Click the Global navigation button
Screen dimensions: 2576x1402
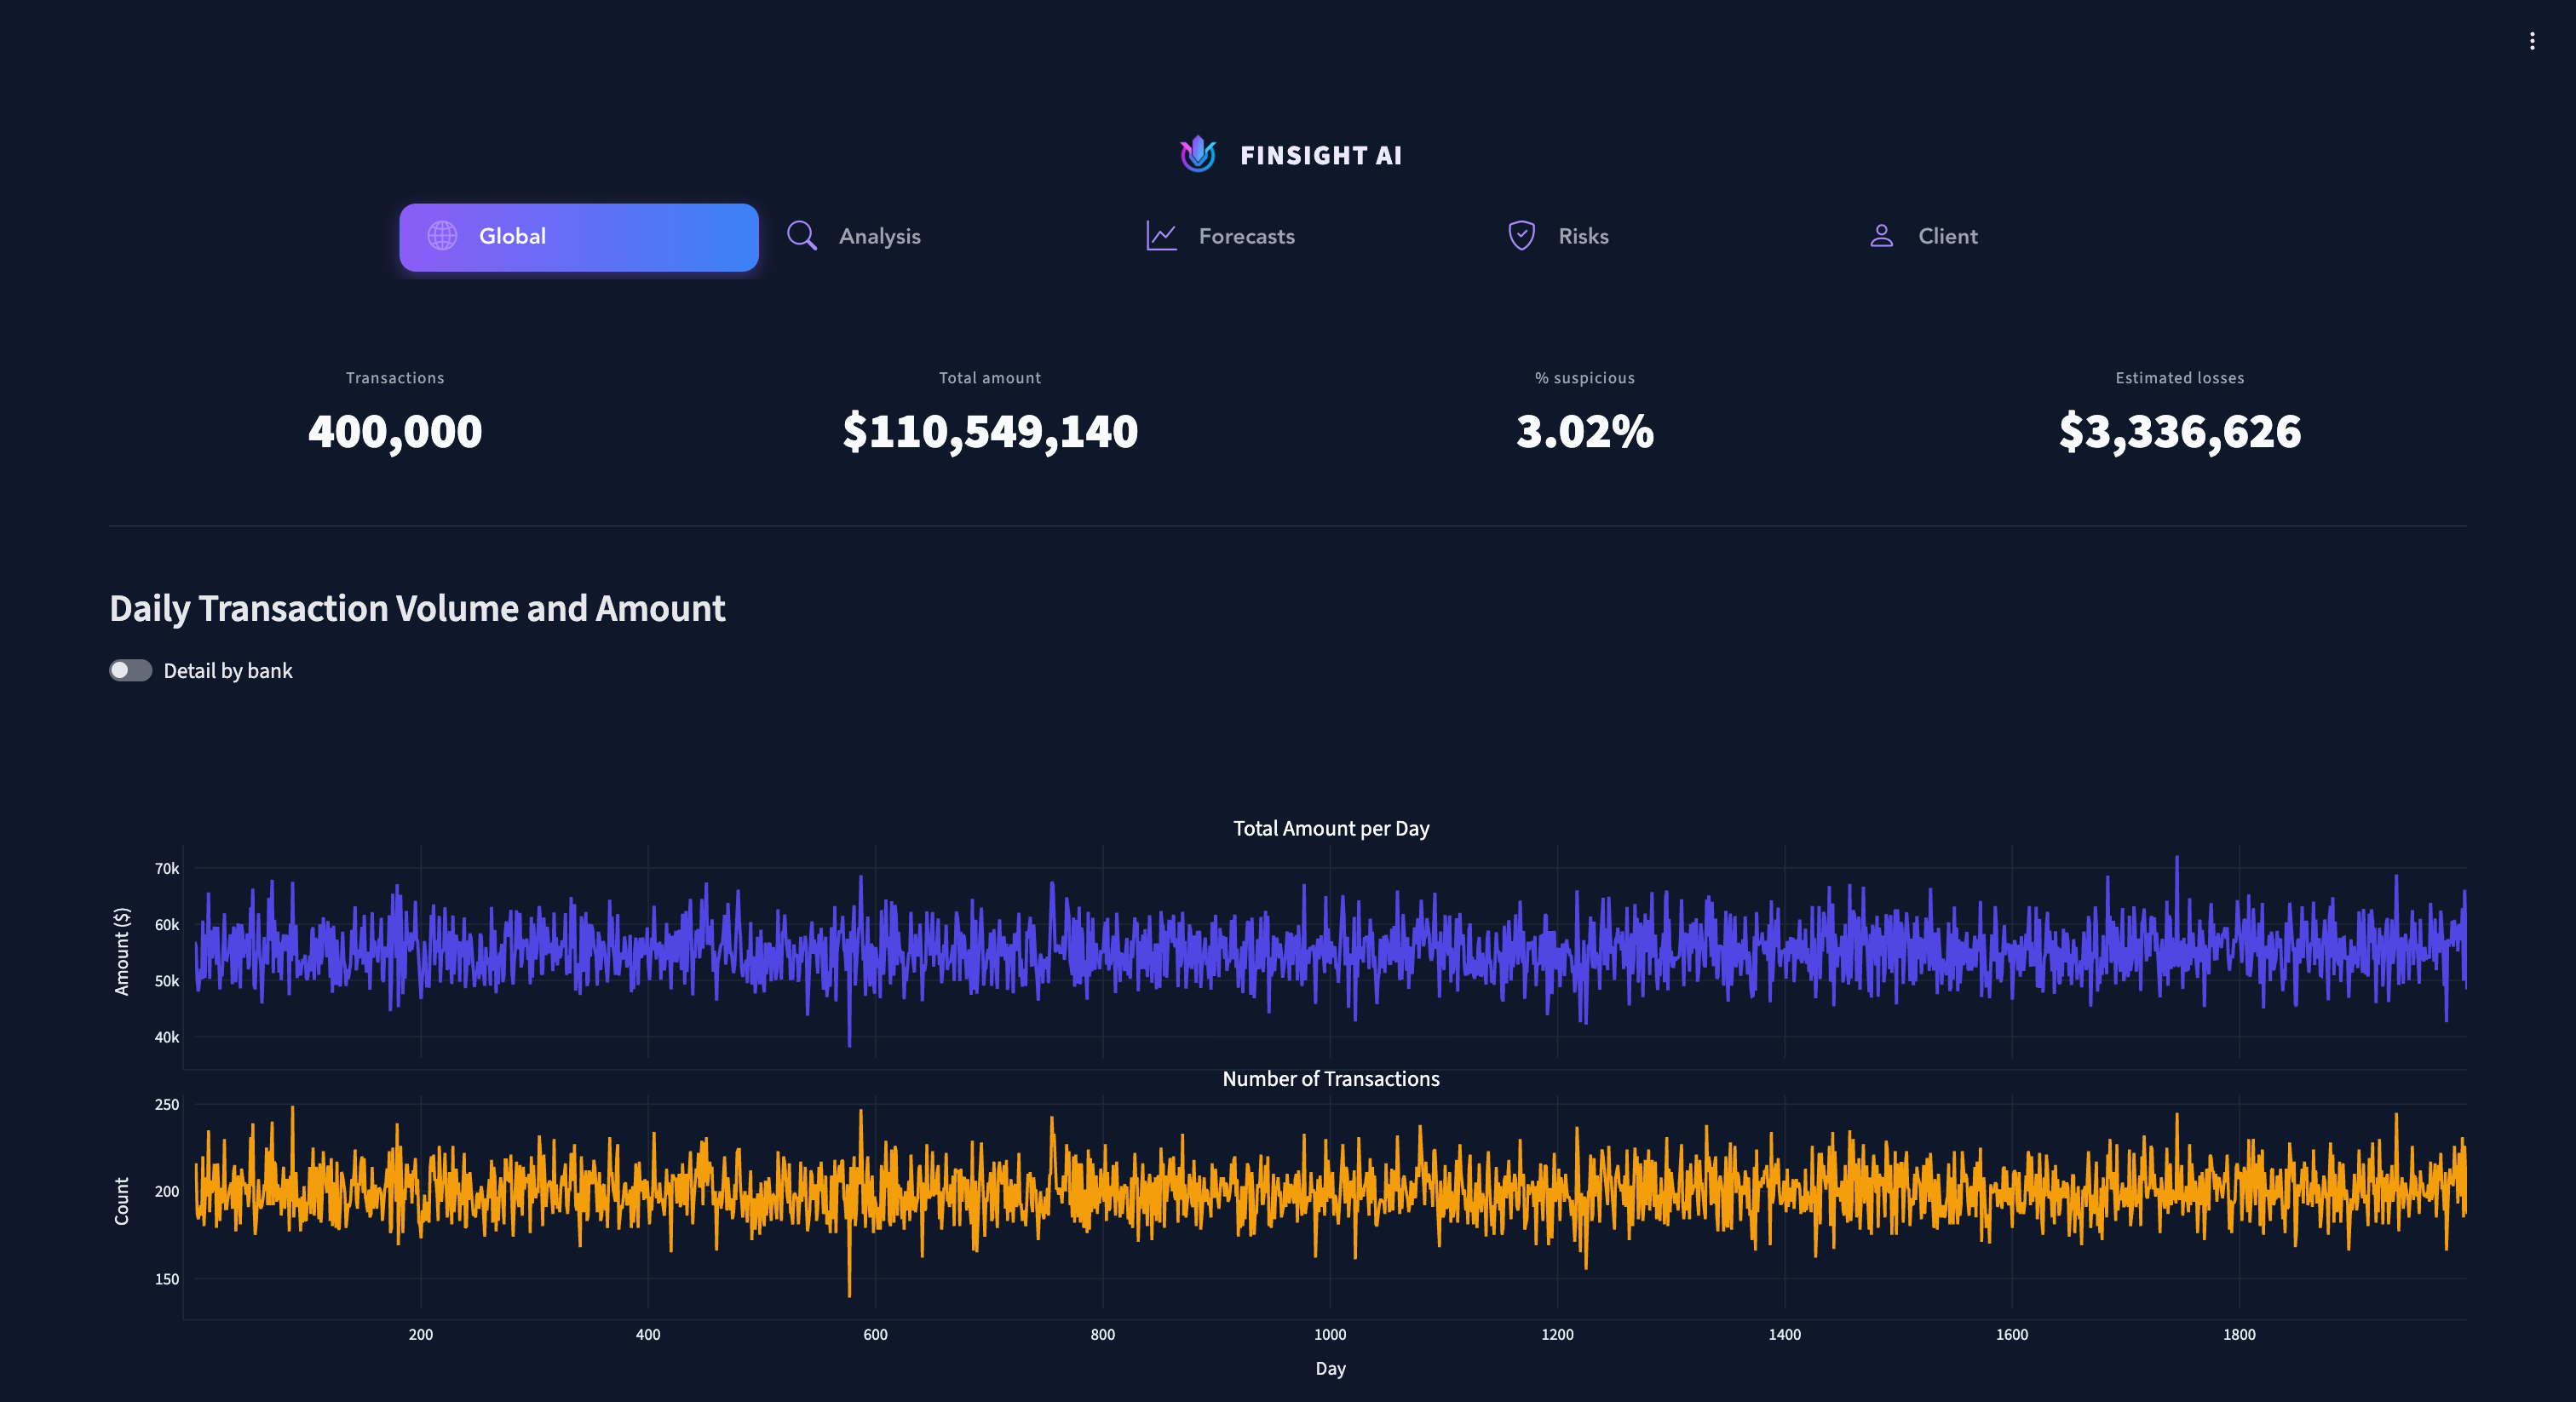pyautogui.click(x=578, y=236)
